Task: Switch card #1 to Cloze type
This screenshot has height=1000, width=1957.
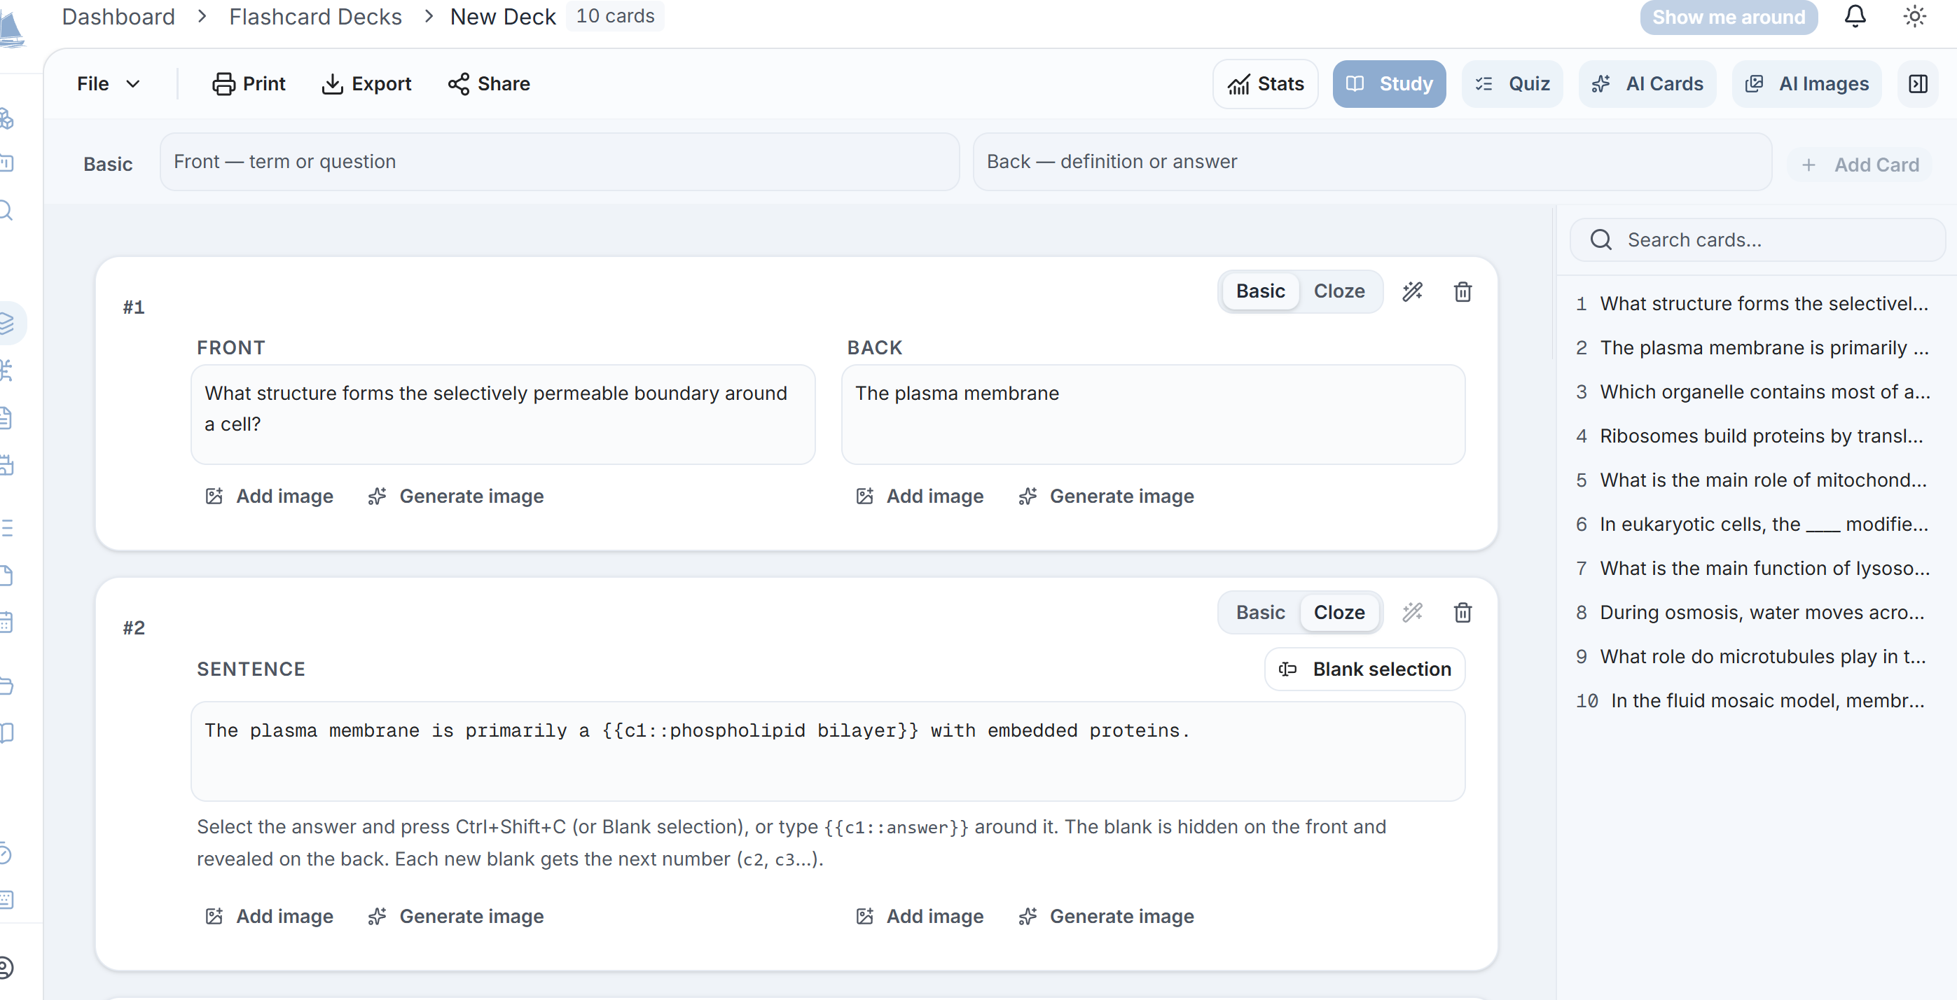Action: [x=1339, y=291]
